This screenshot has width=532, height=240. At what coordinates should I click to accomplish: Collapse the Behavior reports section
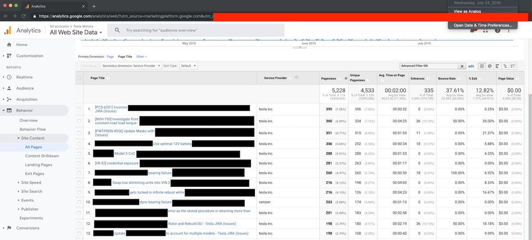[4, 110]
